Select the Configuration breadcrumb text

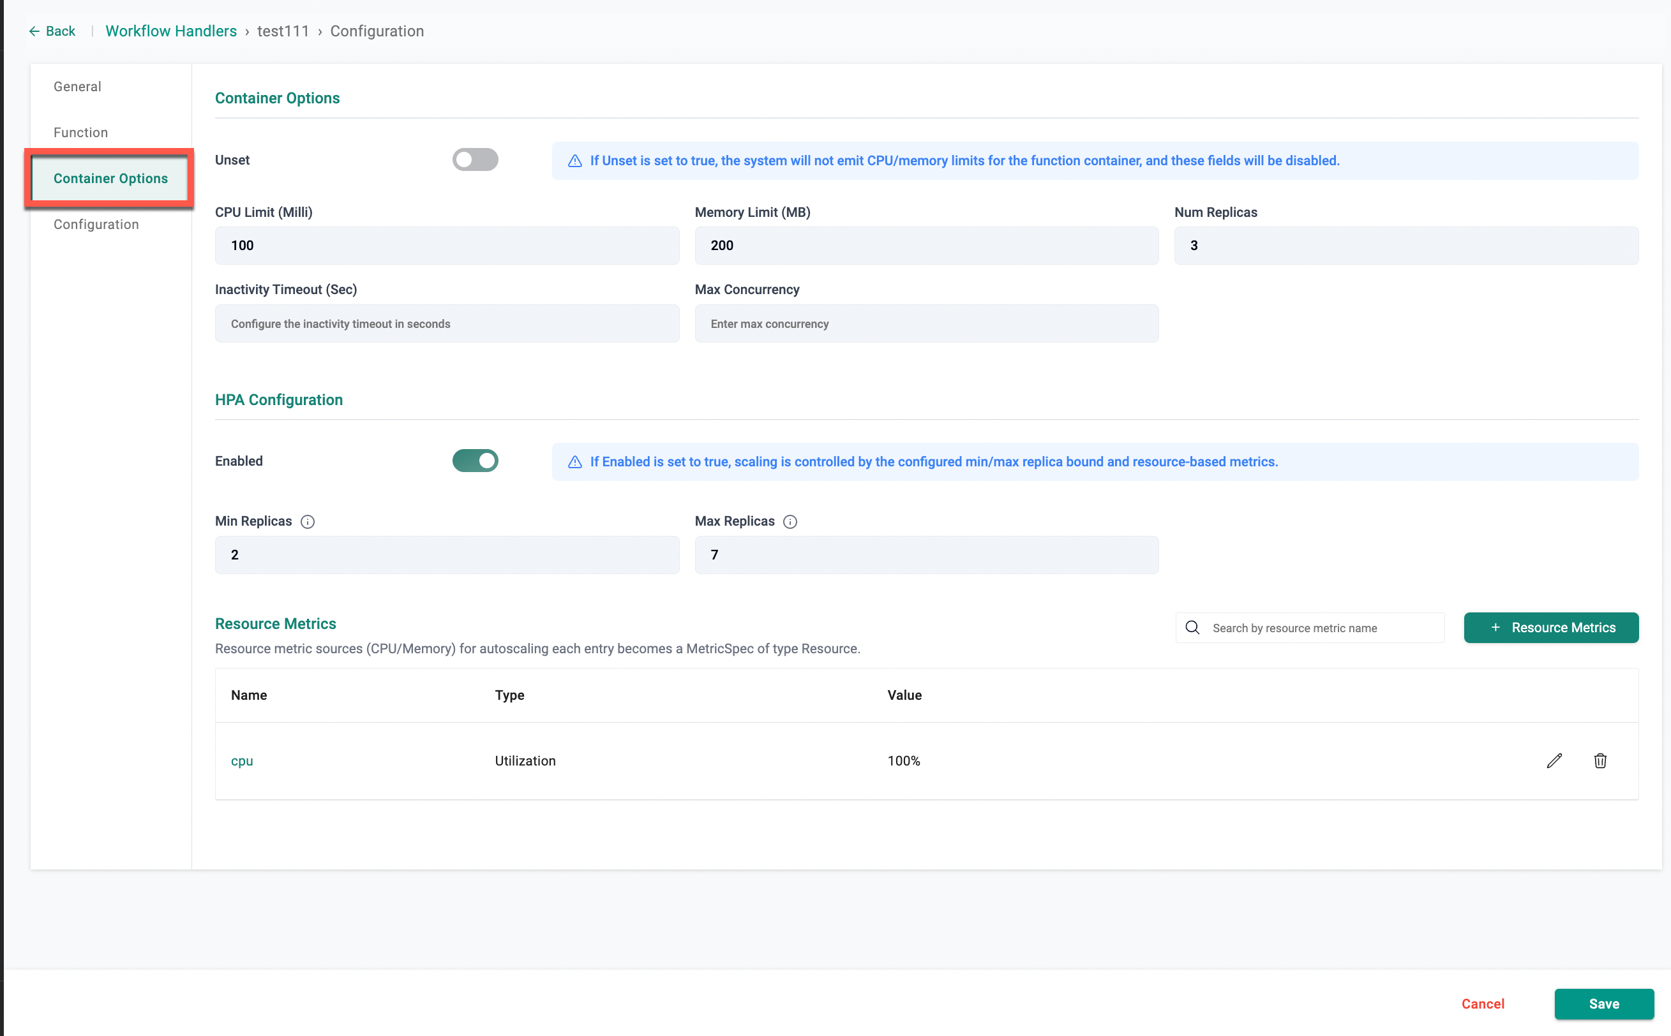click(377, 31)
